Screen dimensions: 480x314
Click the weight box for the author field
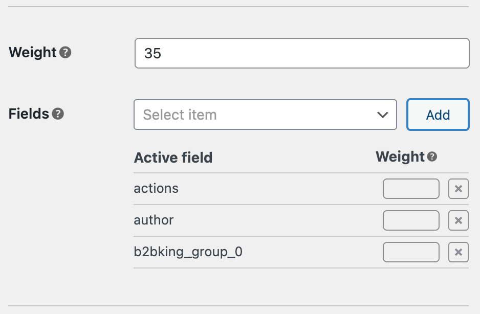point(411,221)
